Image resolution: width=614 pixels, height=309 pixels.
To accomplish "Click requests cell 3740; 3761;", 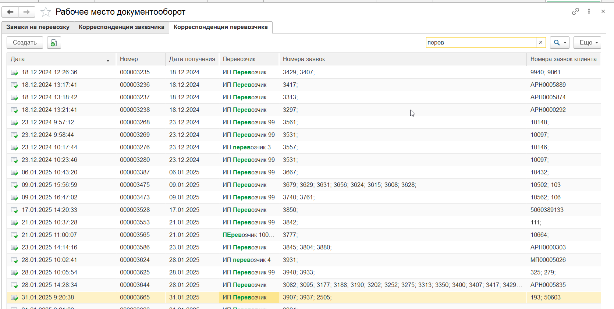I will (x=403, y=198).
